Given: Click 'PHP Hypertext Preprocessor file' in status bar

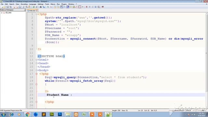Looking at the screenshot, I should pyautogui.click(x=11, y=110).
